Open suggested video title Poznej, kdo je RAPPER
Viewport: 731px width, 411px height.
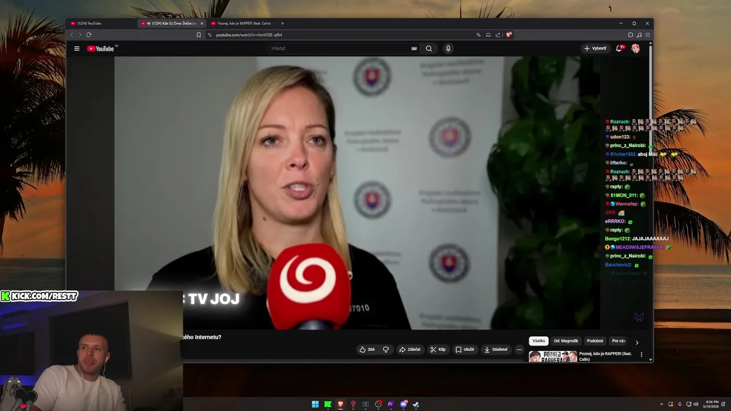click(605, 356)
